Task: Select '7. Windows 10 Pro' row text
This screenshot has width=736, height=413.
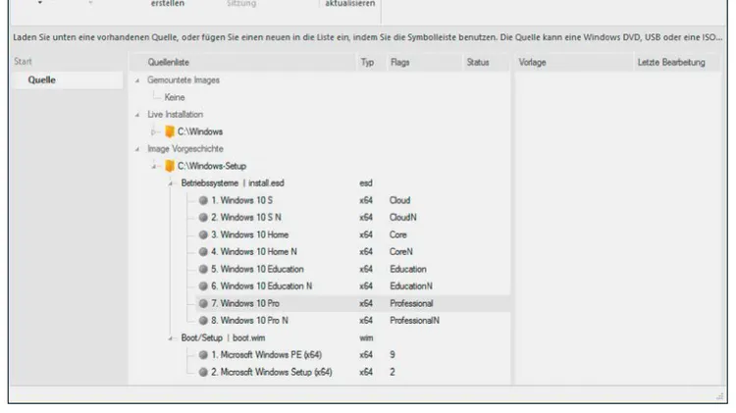Action: (245, 304)
